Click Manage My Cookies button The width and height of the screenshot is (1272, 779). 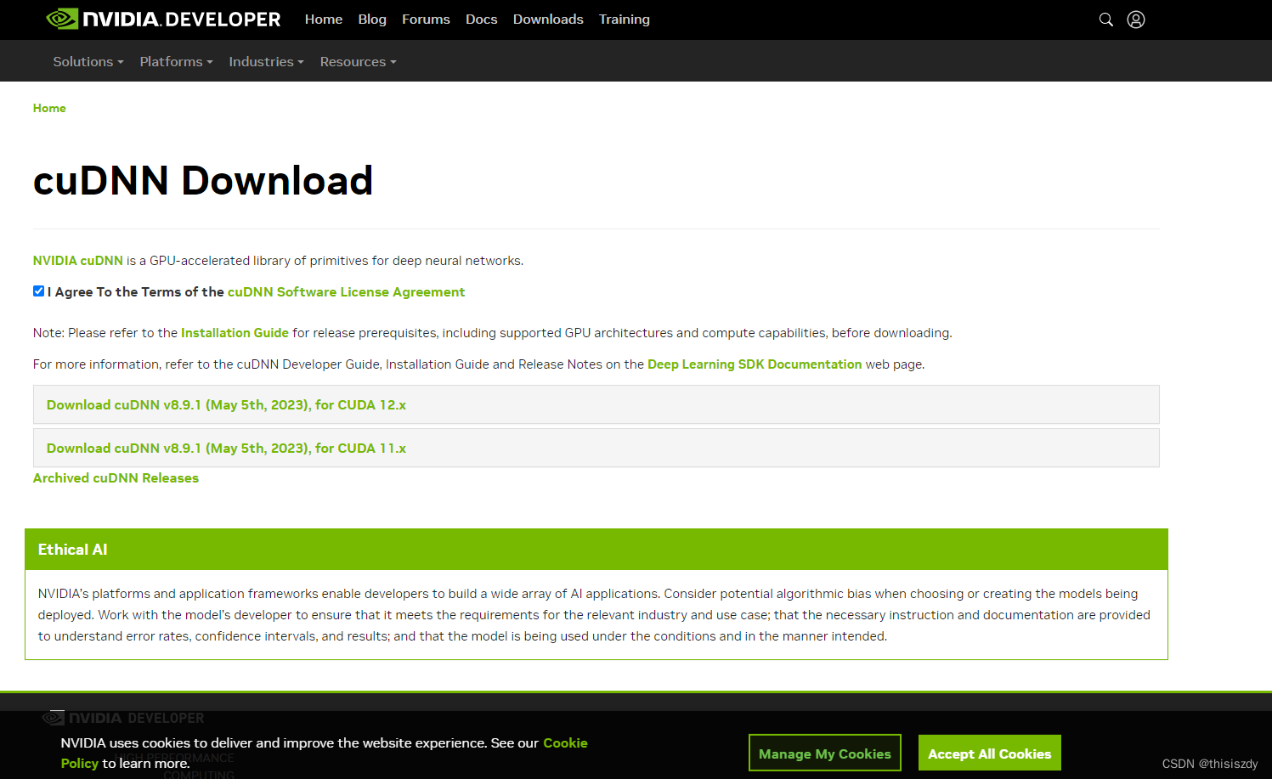pyautogui.click(x=825, y=754)
